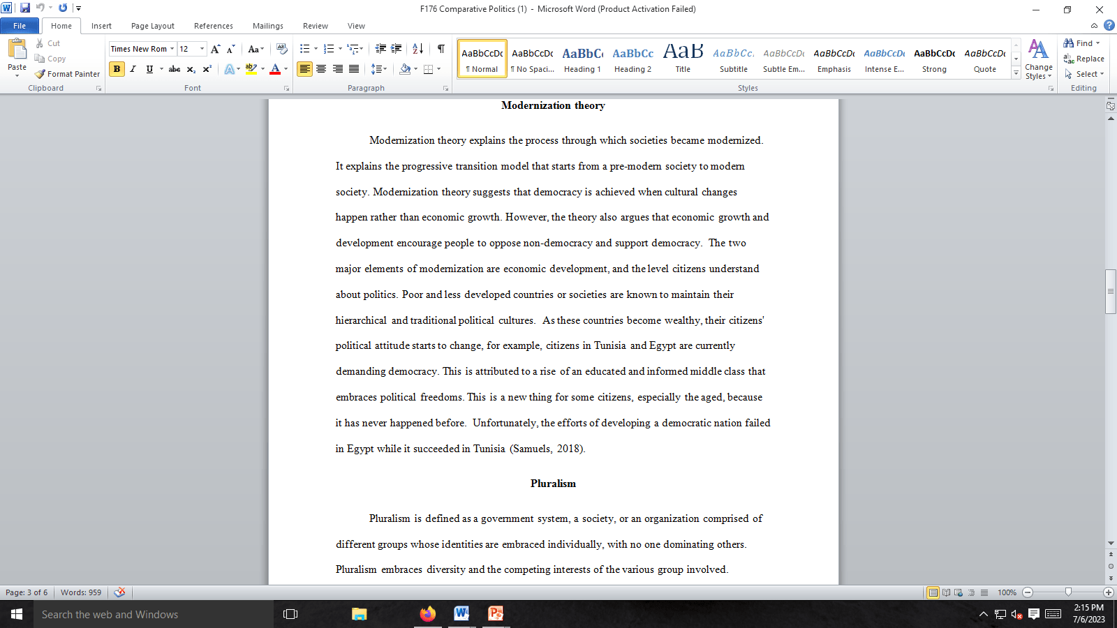
Task: Undo the last action
Action: tap(40, 8)
